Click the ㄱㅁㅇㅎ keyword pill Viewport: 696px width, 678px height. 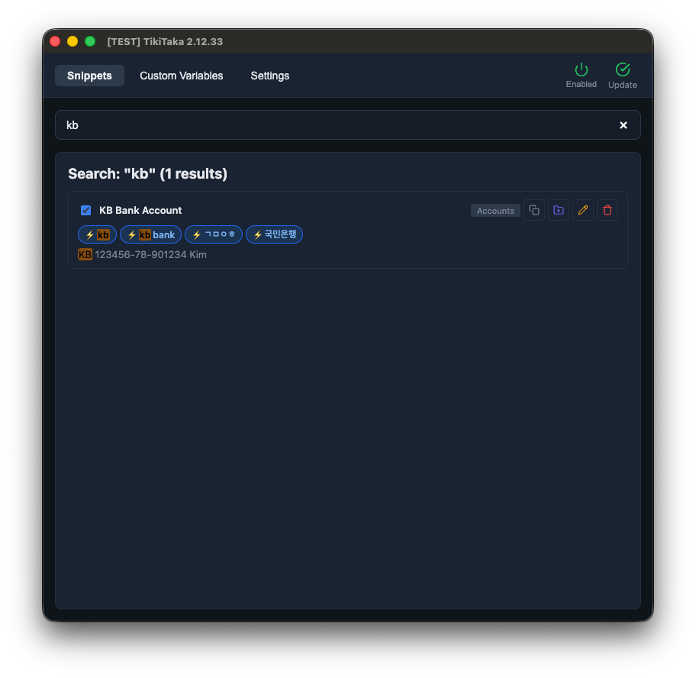point(213,234)
